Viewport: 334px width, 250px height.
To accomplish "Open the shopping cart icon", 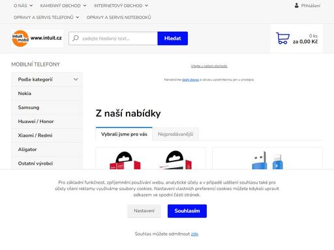I will point(282,38).
